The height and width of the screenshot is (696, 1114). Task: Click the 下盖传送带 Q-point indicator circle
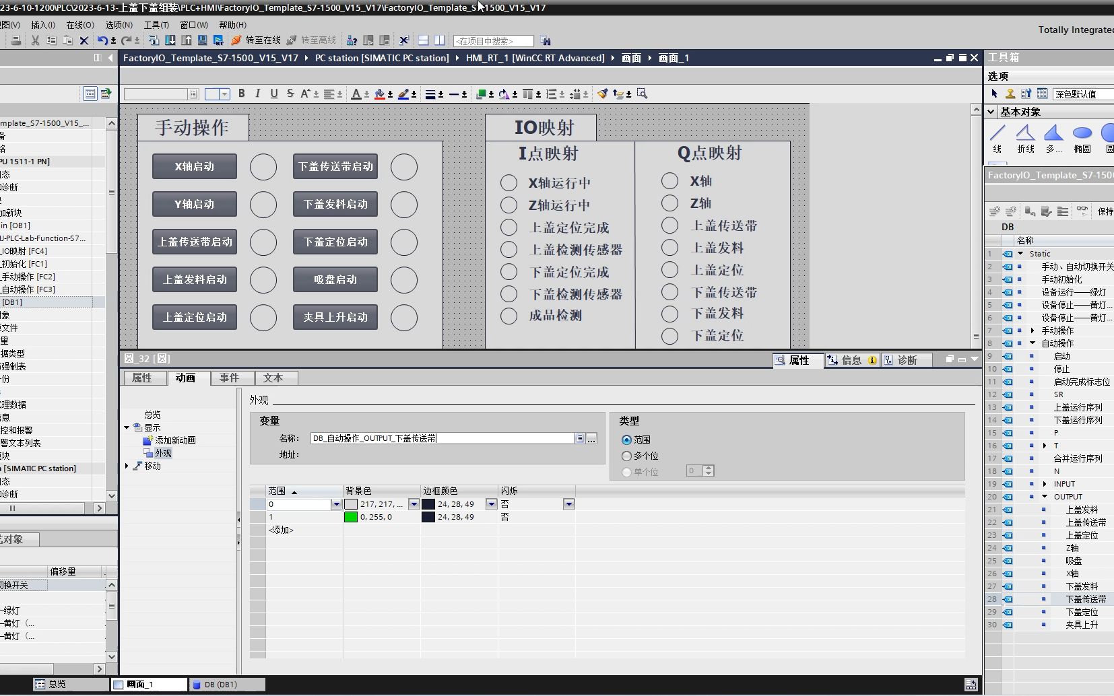pyautogui.click(x=669, y=292)
